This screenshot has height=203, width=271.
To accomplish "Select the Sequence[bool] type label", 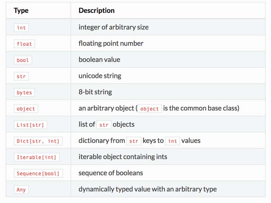I will [38, 174].
